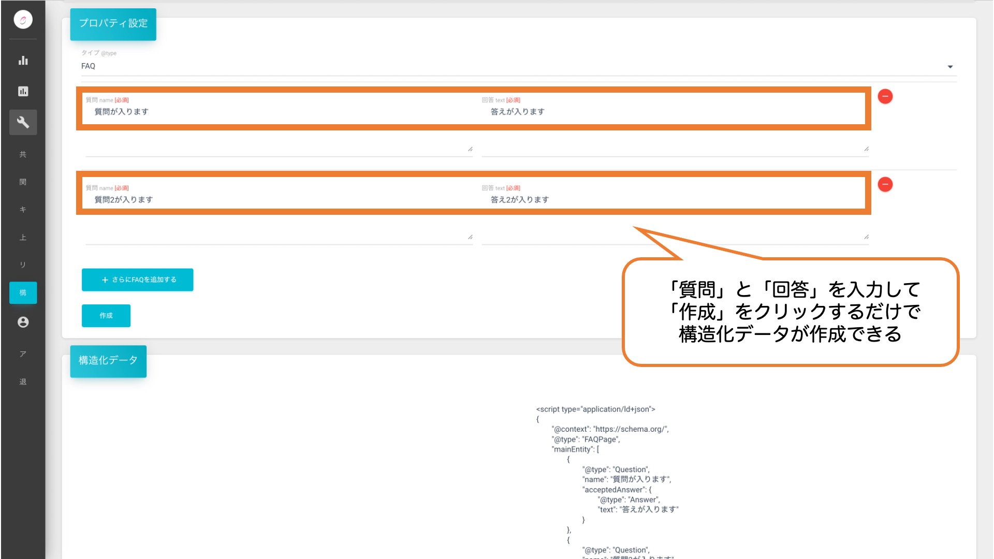Click the 構造化データ header label
The width and height of the screenshot is (994, 559).
(108, 360)
